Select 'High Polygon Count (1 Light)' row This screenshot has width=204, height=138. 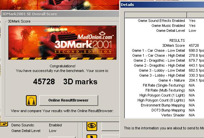click(x=164, y=95)
